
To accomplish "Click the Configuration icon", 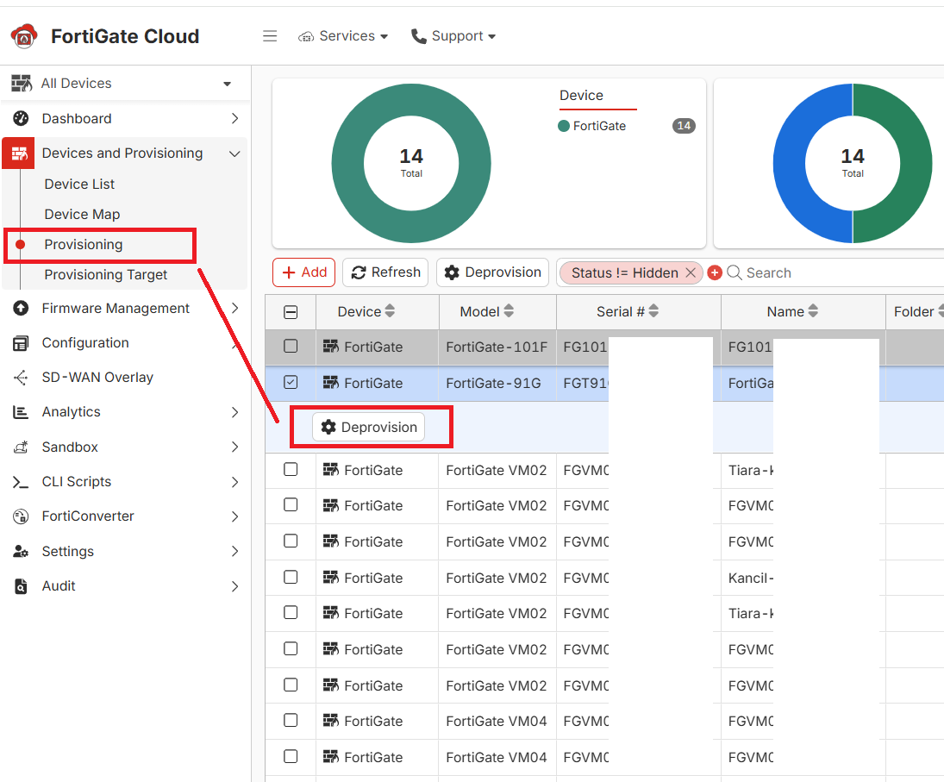I will point(21,343).
